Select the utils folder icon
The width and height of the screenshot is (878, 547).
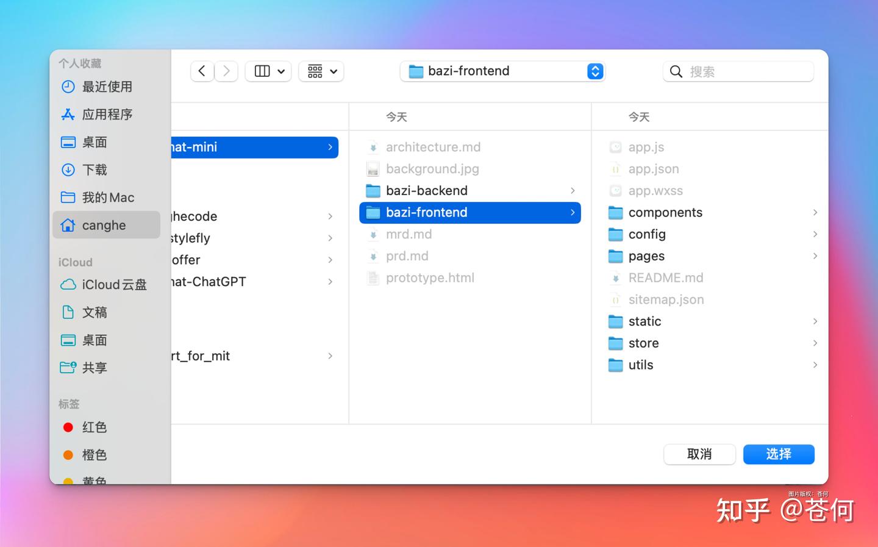616,365
